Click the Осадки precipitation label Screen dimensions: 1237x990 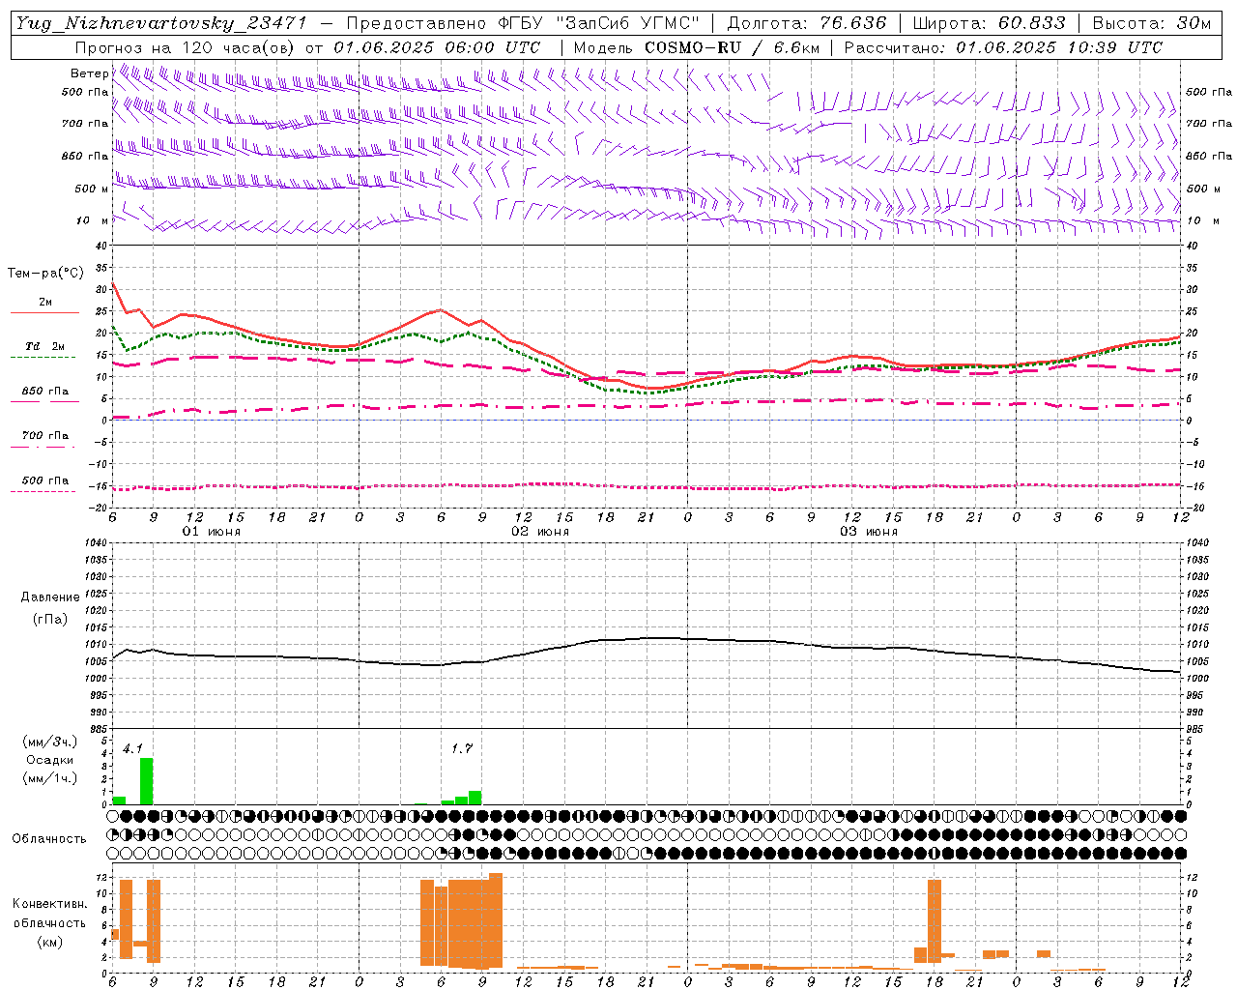pyautogui.click(x=49, y=760)
